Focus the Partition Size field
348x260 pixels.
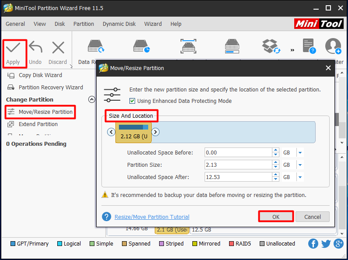[x=238, y=165]
